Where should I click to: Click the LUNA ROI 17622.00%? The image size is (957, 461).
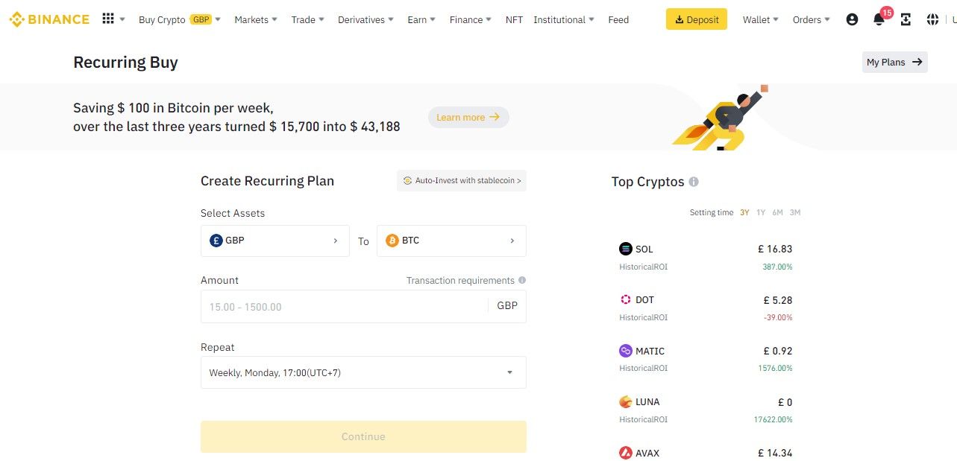pyautogui.click(x=773, y=419)
